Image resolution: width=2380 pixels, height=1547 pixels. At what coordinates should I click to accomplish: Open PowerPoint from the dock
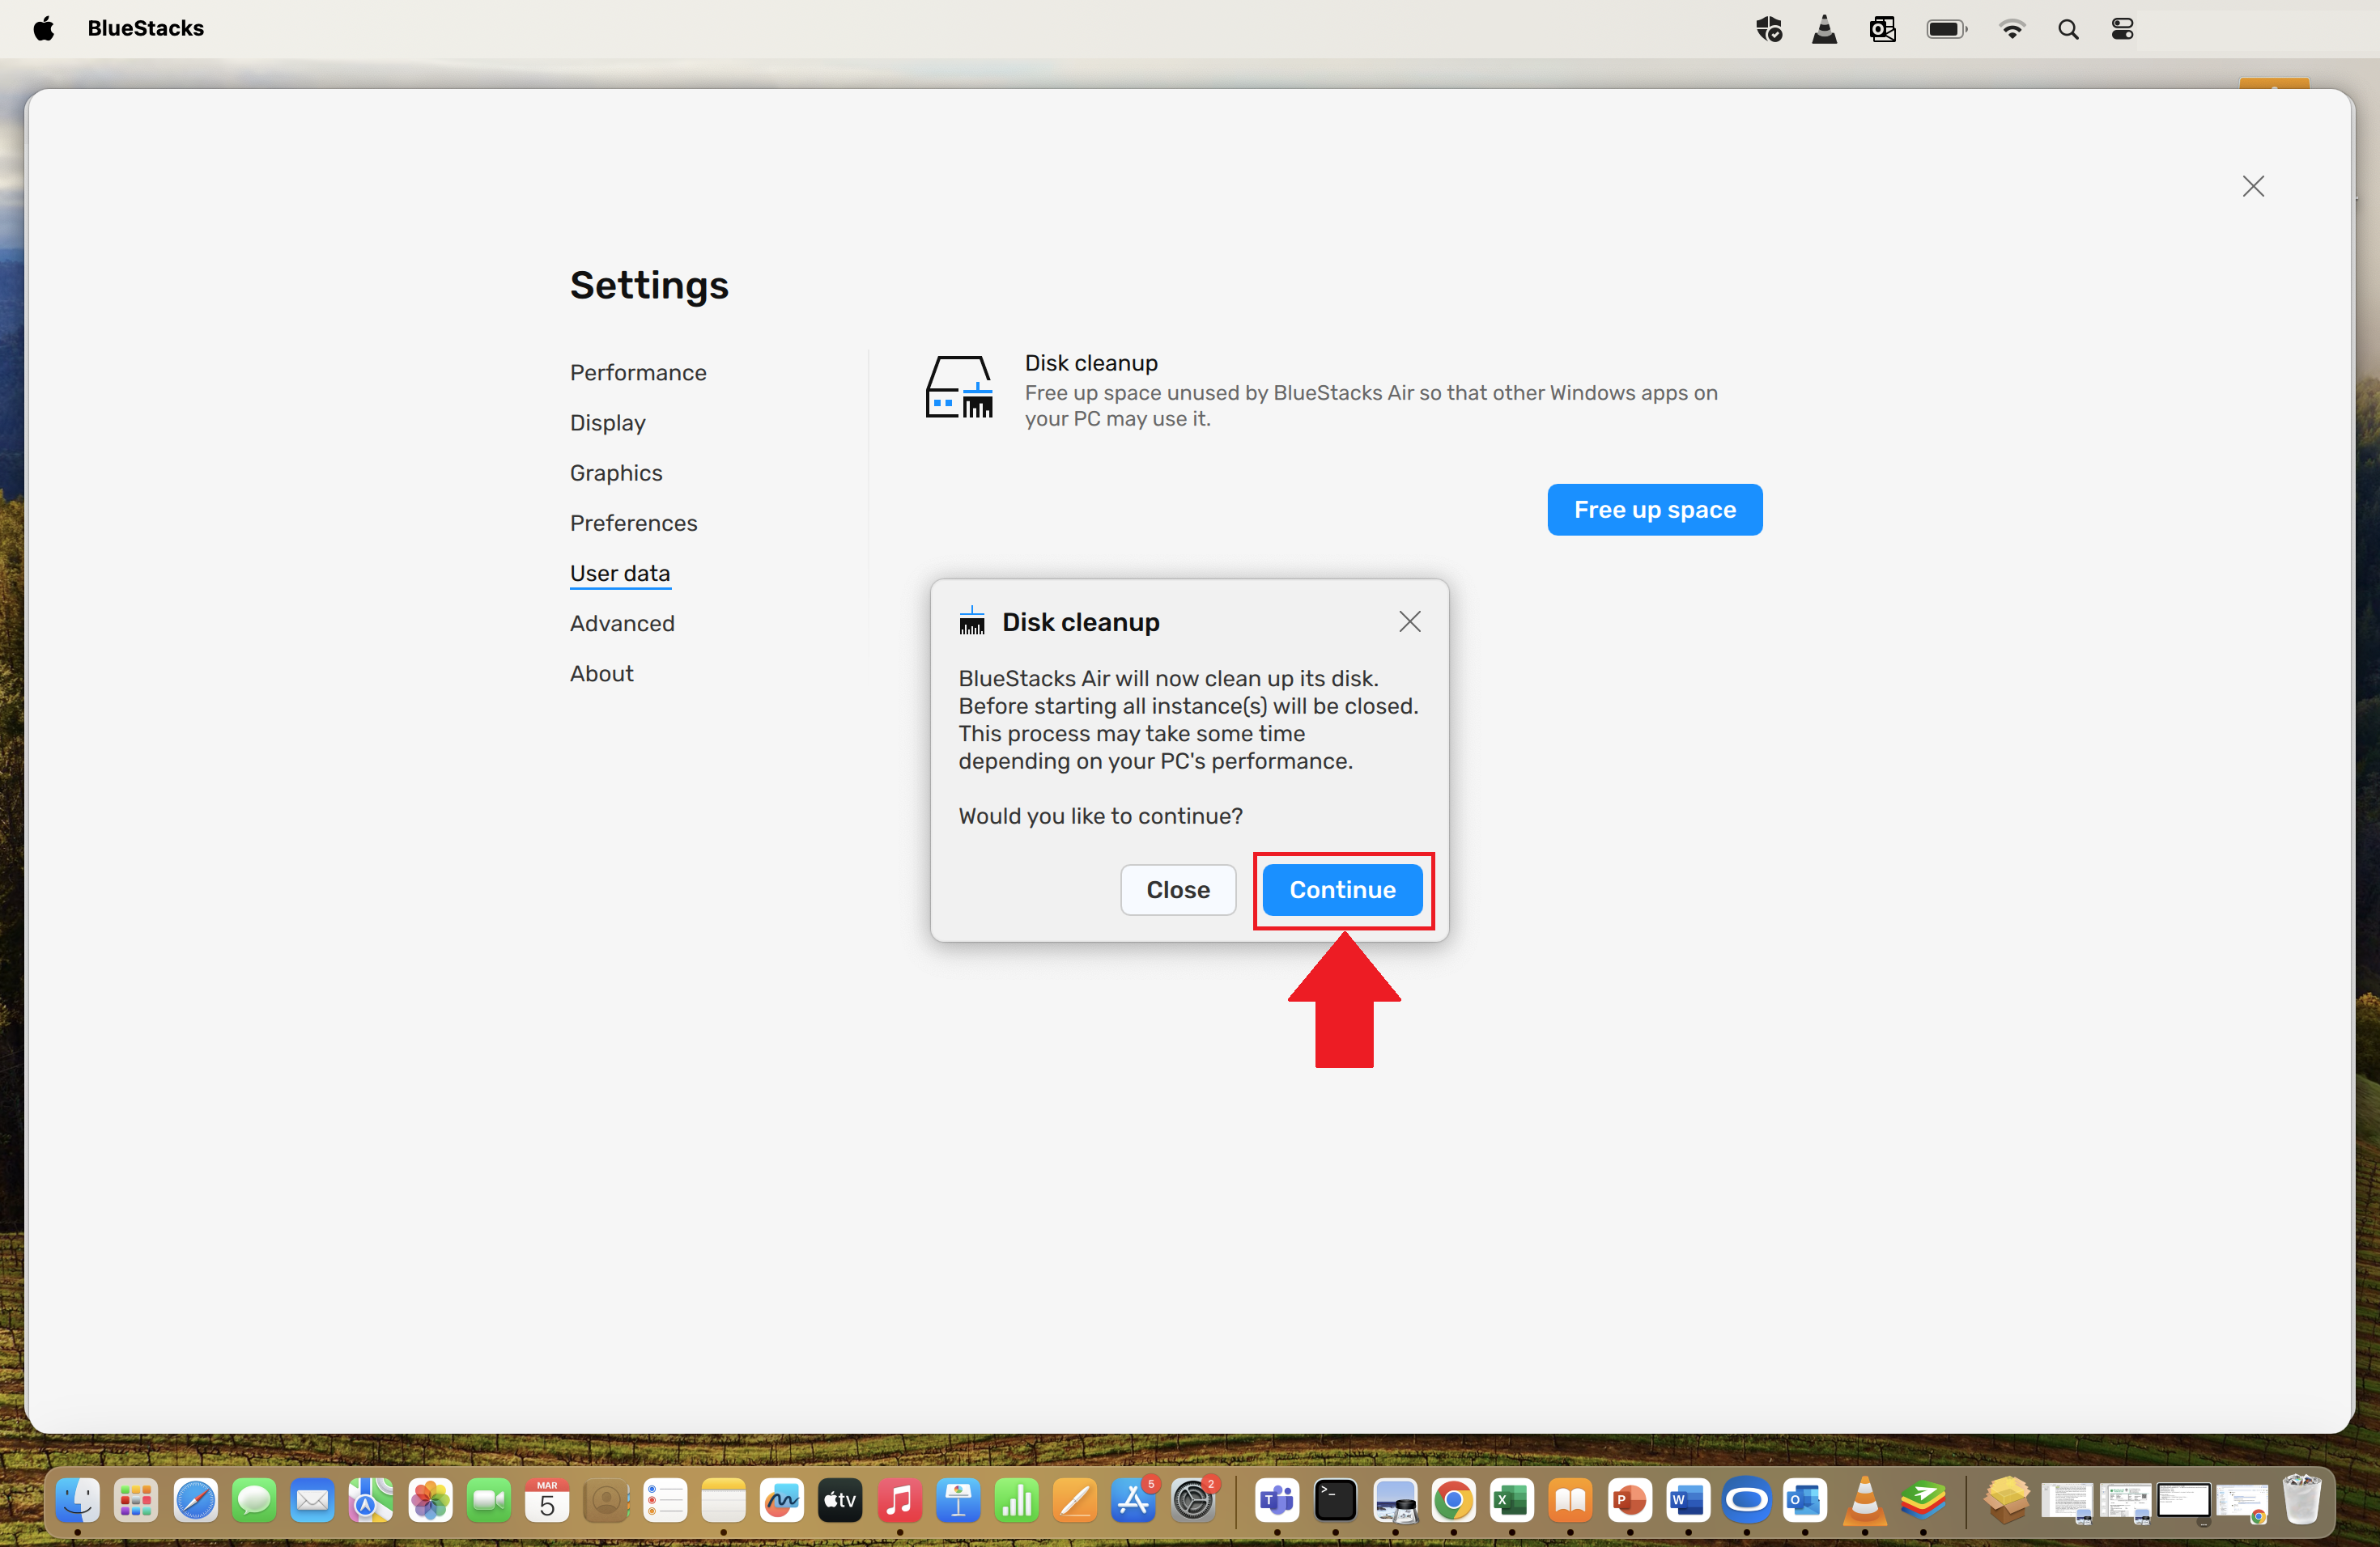[x=1630, y=1500]
